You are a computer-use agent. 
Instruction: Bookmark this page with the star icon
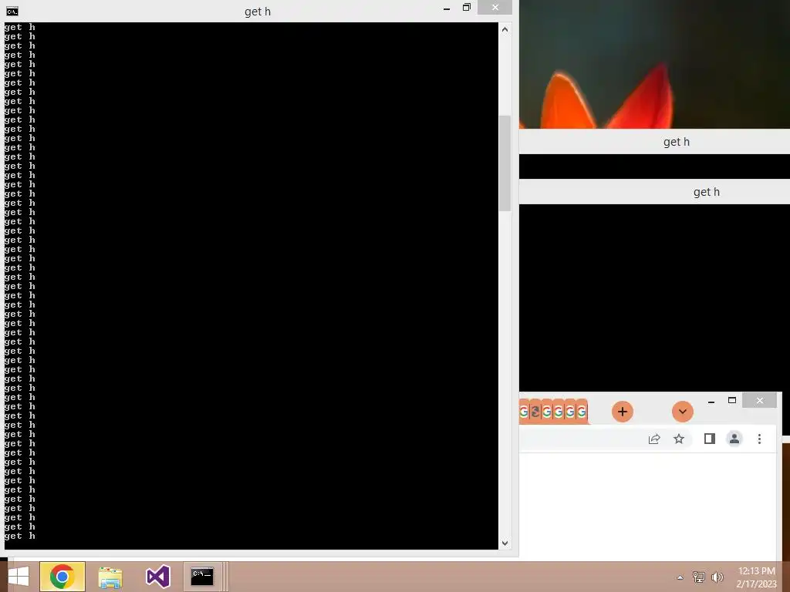click(679, 439)
